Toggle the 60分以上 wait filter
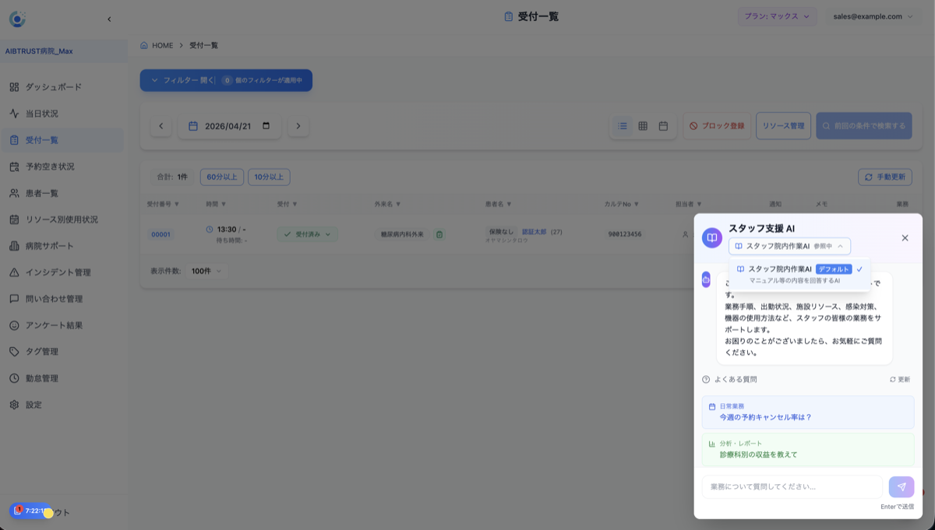This screenshot has width=935, height=530. (222, 177)
